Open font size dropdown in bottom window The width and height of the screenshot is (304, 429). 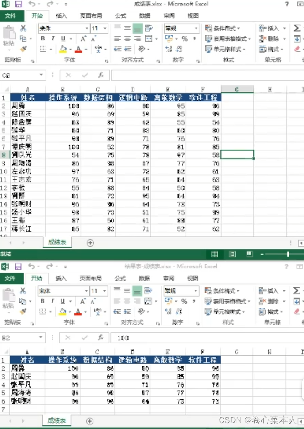(x=104, y=291)
